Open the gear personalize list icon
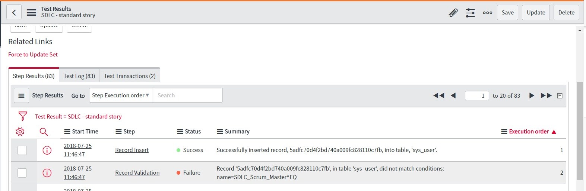Viewport: 586px width, 191px height. pos(20,132)
